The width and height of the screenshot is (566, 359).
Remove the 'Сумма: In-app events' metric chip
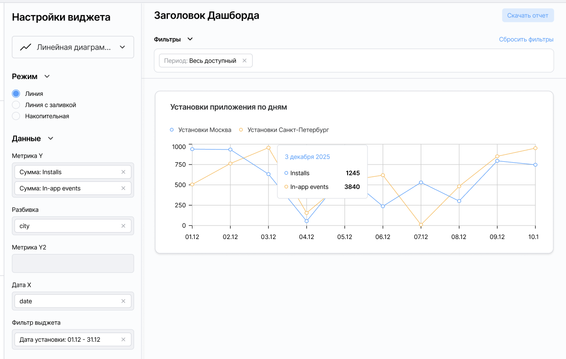(x=123, y=189)
